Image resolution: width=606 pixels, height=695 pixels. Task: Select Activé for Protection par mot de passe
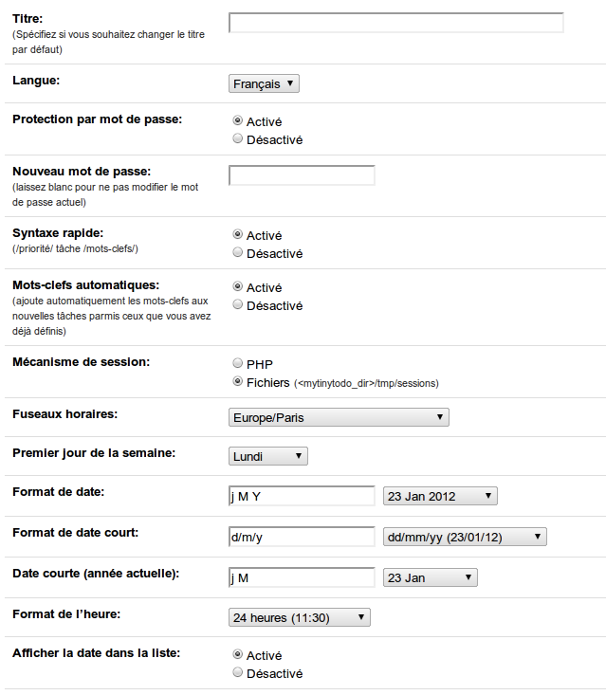click(238, 121)
